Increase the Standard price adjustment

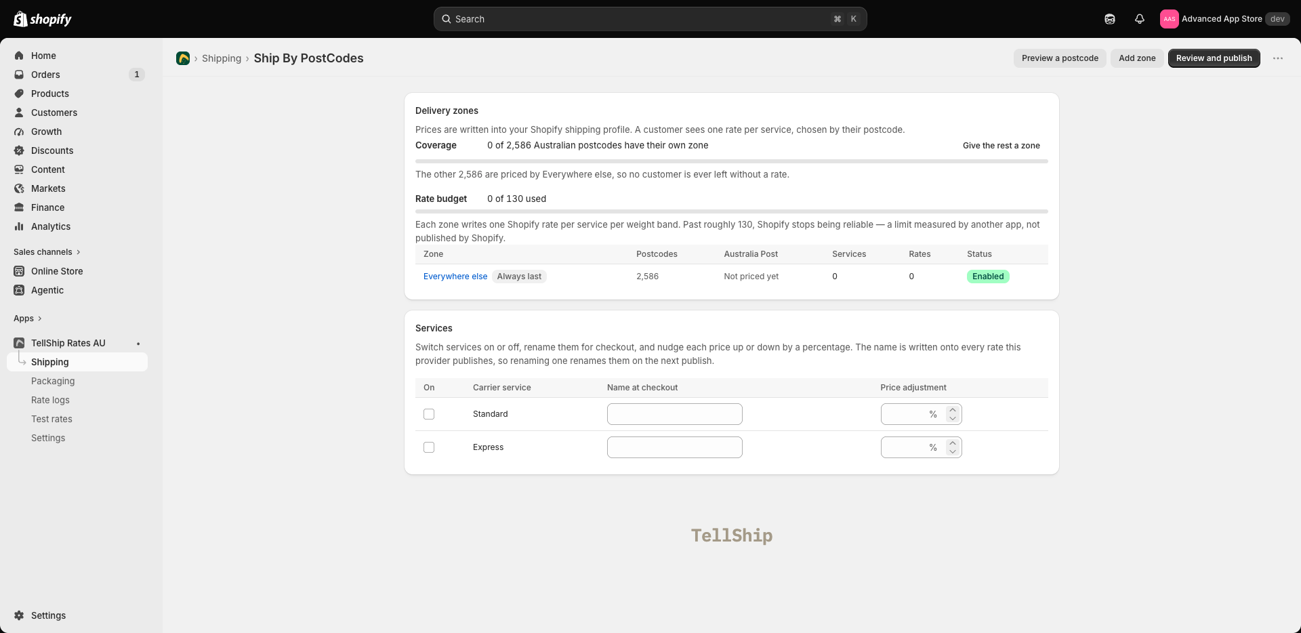[x=953, y=409]
